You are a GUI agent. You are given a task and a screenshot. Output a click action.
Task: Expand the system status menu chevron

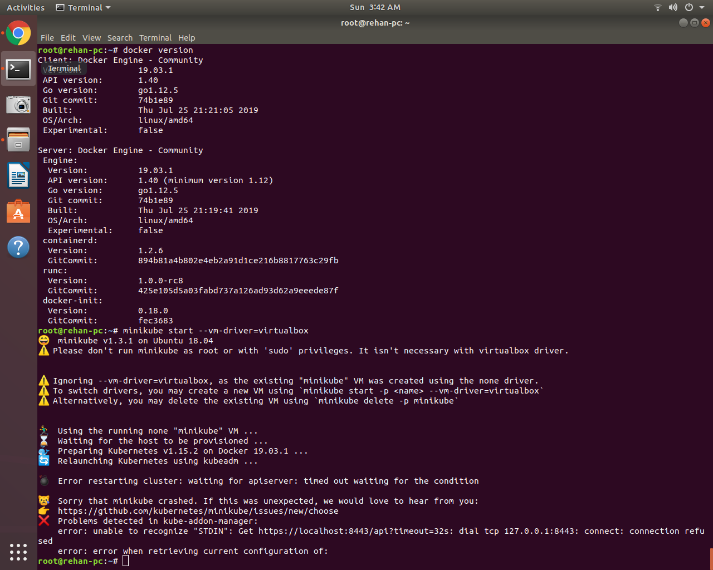click(701, 7)
